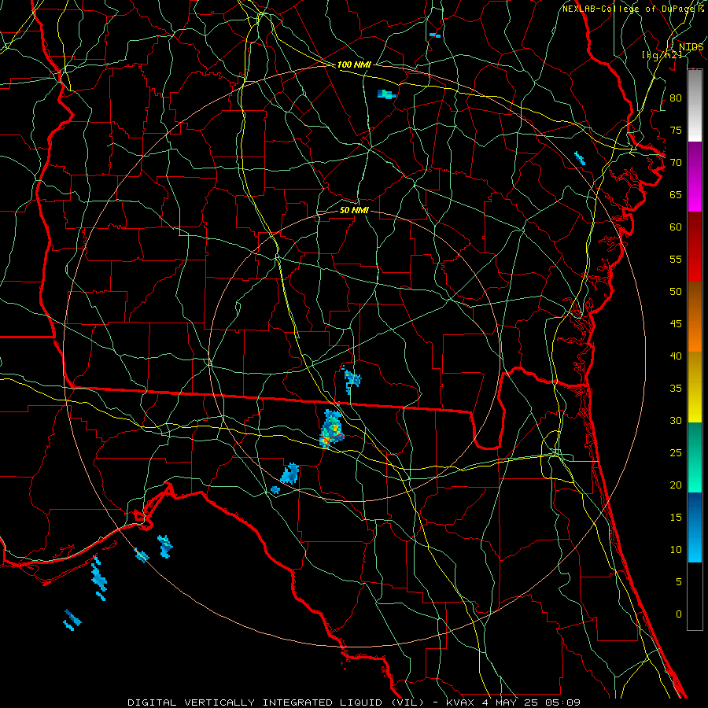Click the largest offshore blue echo in the Gulf
Viewport: 708px width, 708px height.
[x=99, y=578]
